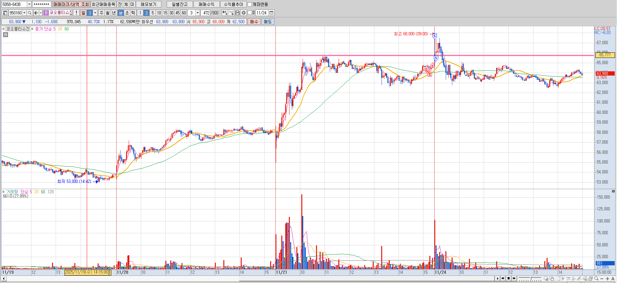Click the speaker sound icon

36,13
